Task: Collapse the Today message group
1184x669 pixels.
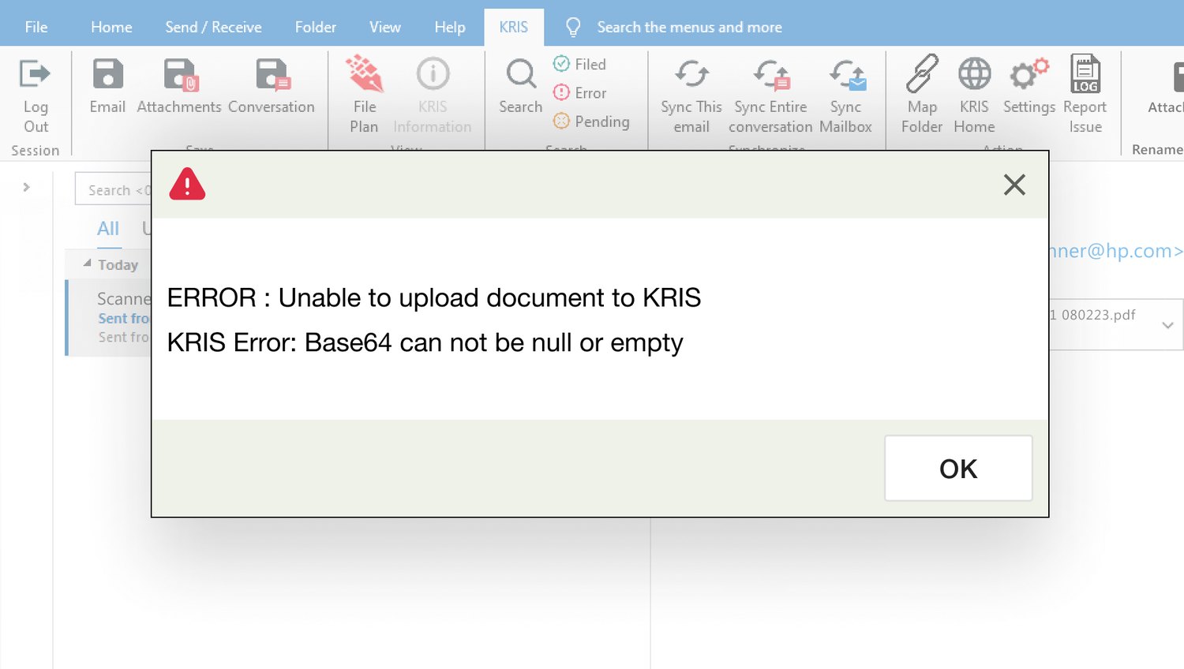Action: (88, 263)
